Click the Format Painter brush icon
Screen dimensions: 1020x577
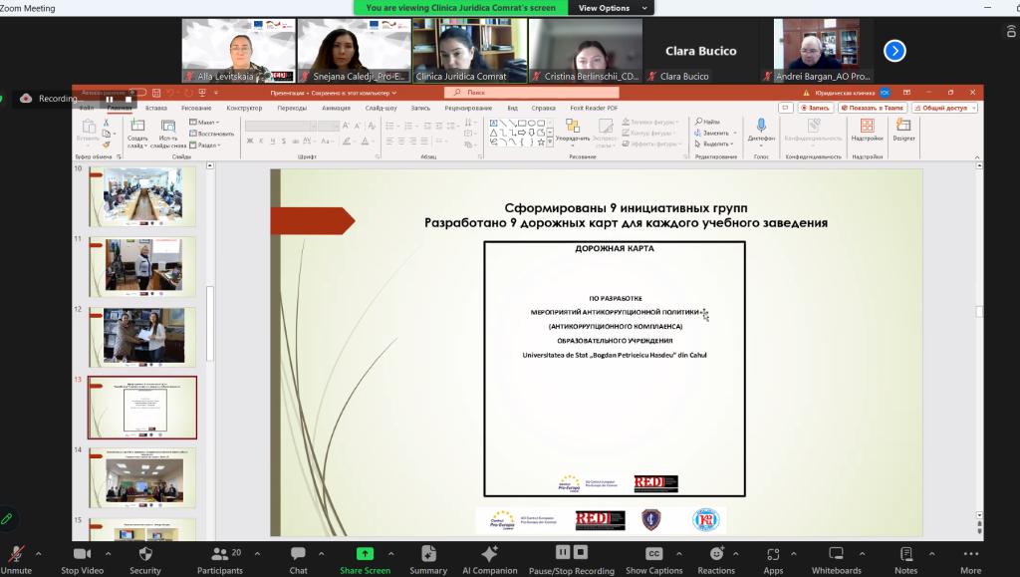[106, 144]
